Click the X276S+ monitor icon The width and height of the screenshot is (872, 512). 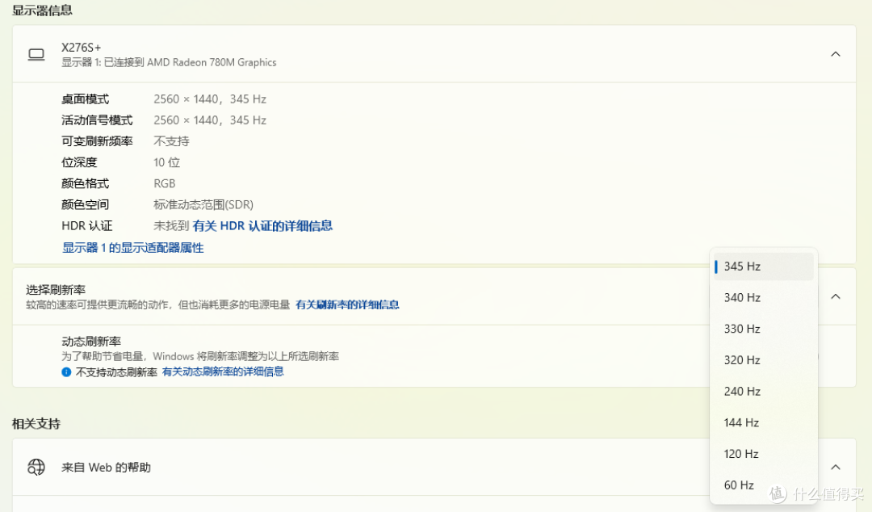click(36, 55)
